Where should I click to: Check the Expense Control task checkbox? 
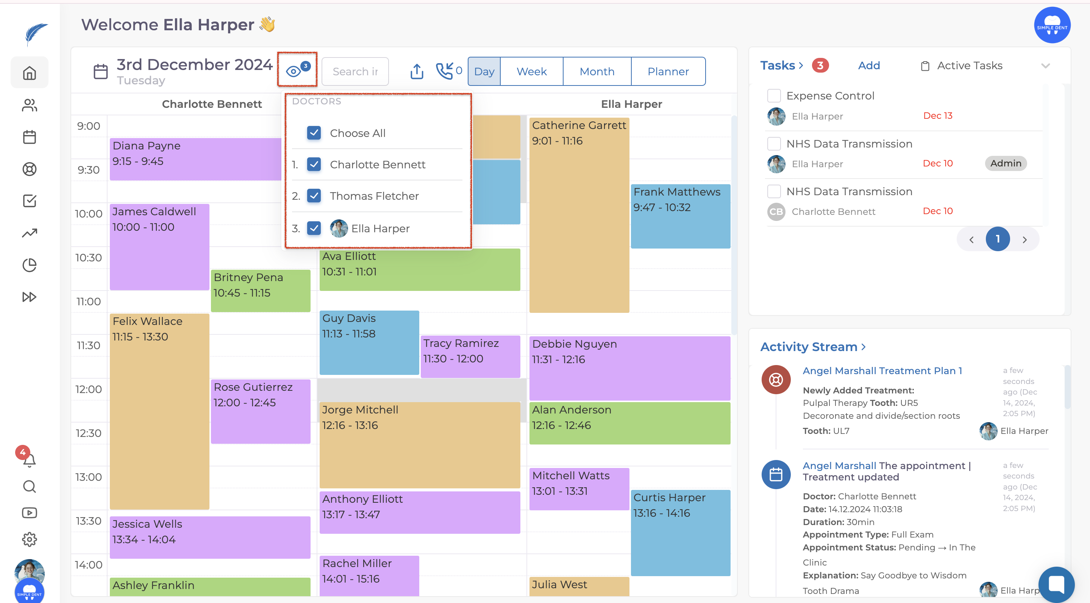773,95
